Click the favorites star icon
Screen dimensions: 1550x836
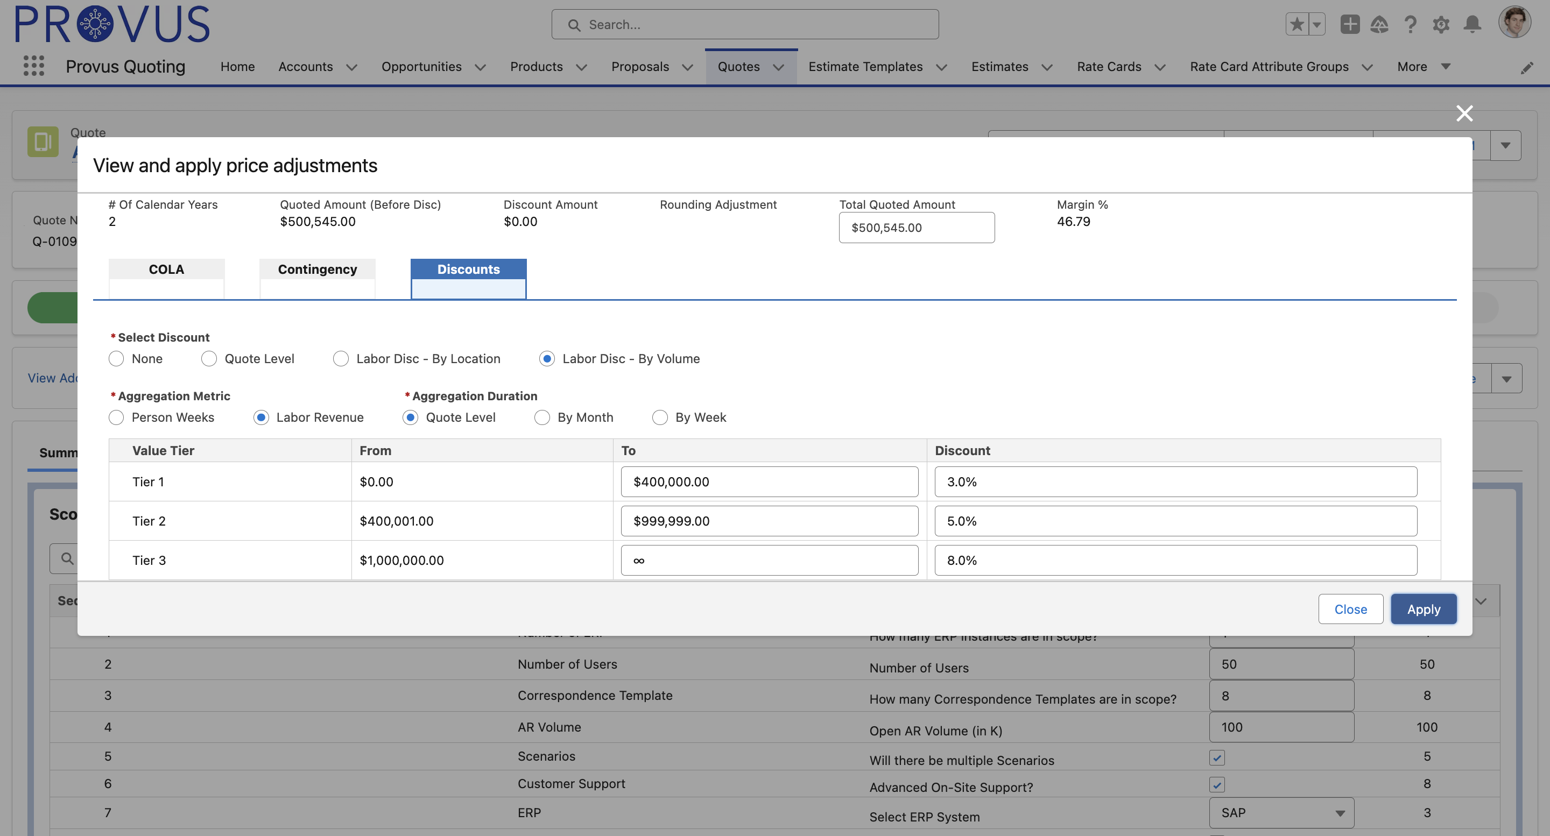pyautogui.click(x=1297, y=24)
